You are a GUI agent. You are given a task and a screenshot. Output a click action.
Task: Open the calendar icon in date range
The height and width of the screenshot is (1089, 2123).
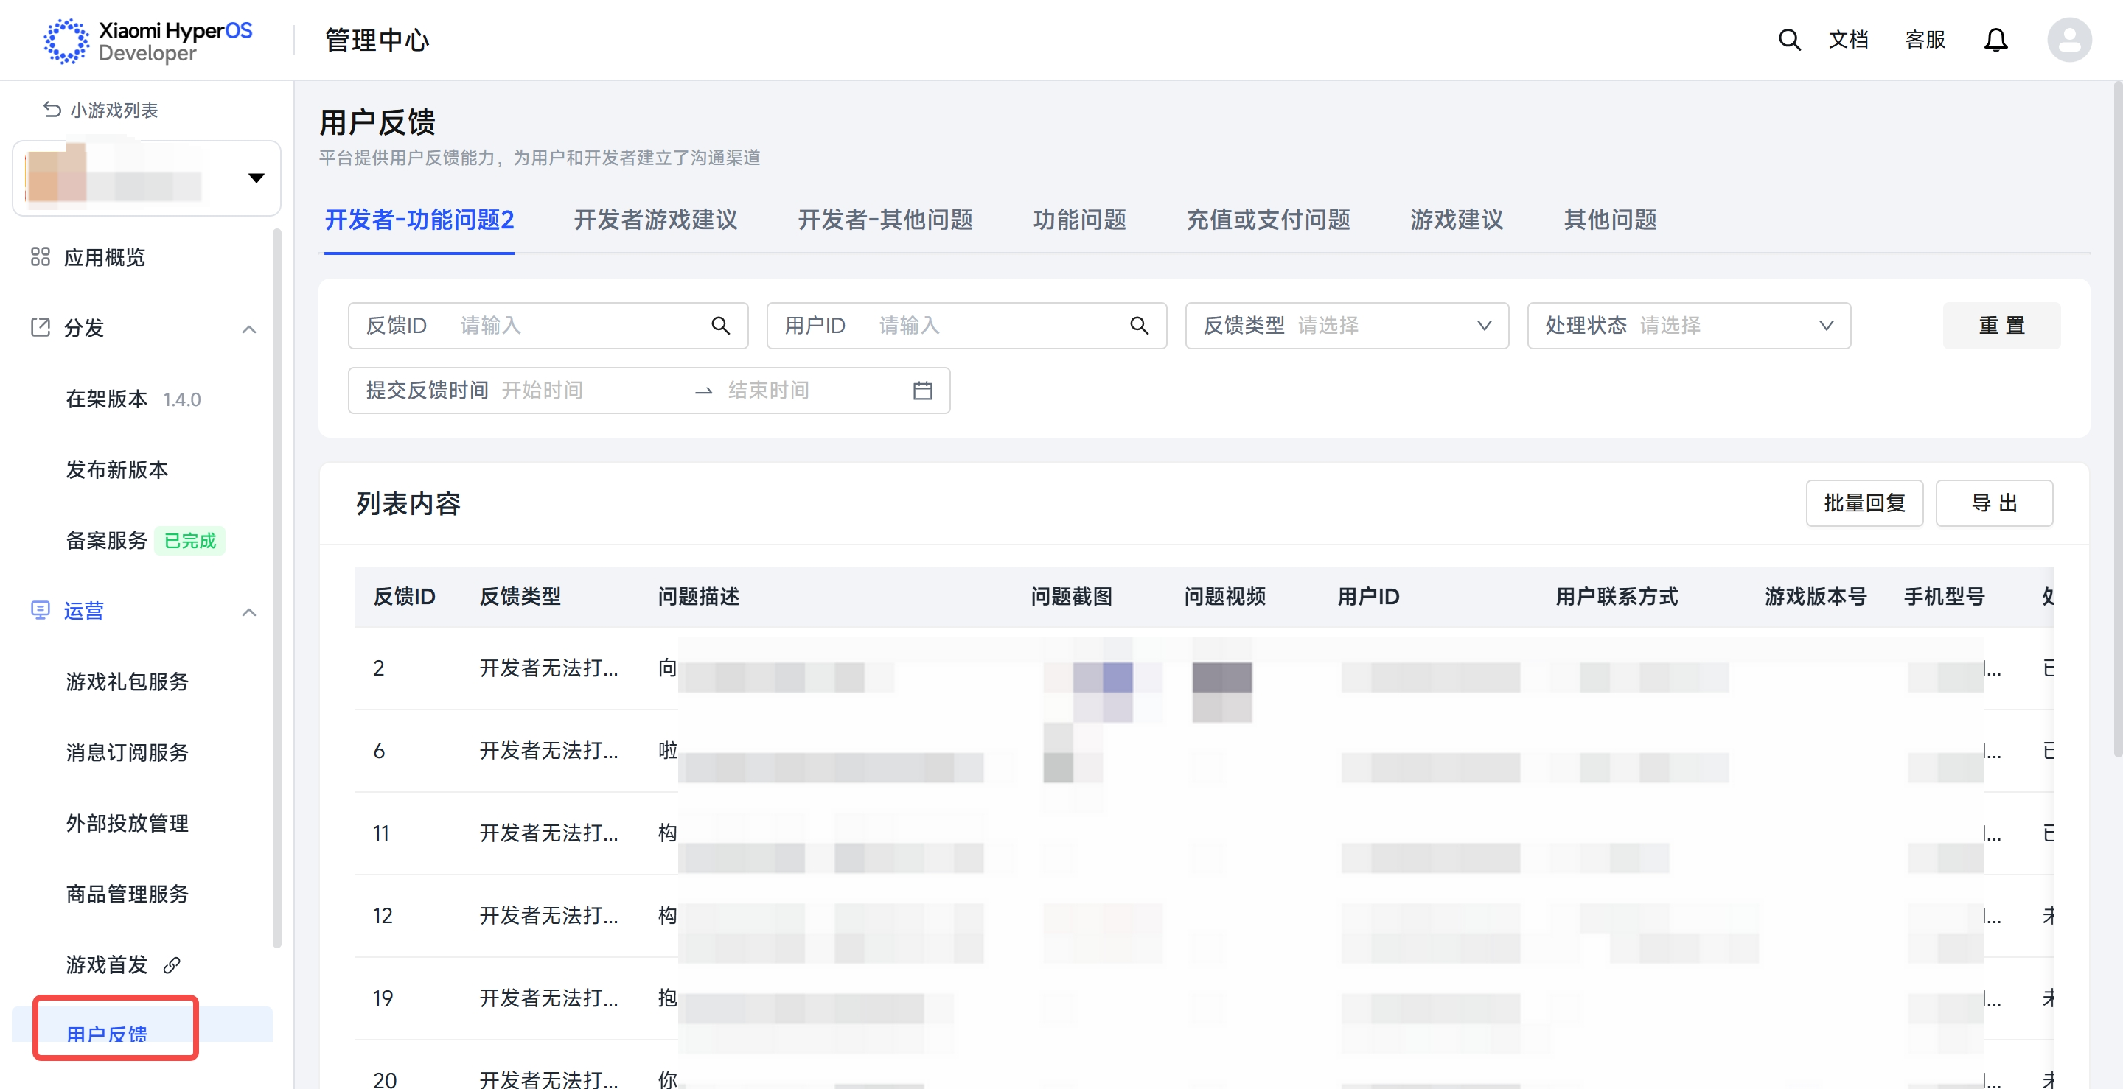point(922,391)
